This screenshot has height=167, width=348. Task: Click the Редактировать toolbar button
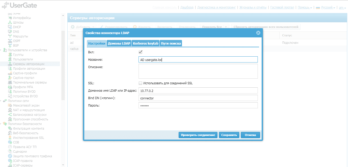tap(114, 27)
